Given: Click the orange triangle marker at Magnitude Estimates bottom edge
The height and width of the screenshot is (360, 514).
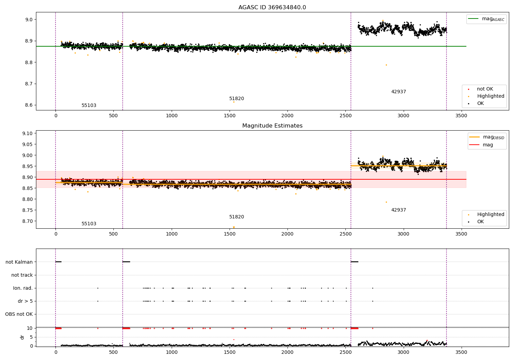Looking at the screenshot, I should [x=234, y=227].
